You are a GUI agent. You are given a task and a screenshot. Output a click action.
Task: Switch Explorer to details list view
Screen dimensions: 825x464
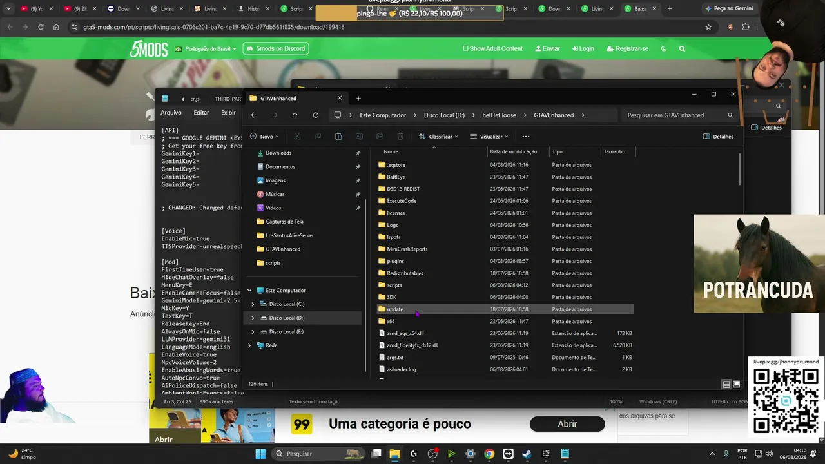(726, 384)
